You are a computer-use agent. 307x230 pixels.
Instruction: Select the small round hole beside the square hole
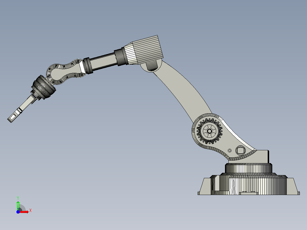click(230, 151)
